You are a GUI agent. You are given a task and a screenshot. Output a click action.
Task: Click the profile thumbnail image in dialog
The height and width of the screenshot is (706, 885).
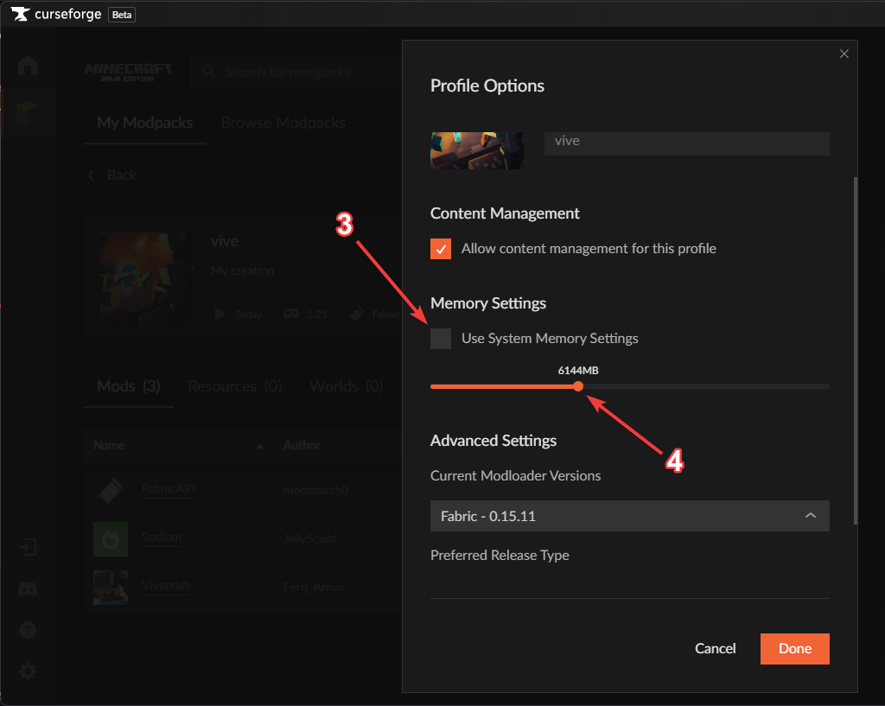pyautogui.click(x=476, y=150)
